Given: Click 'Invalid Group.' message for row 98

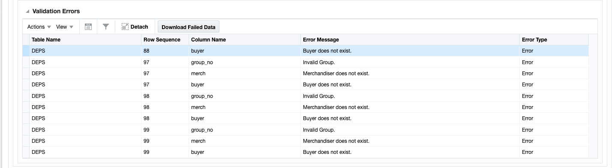Looking at the screenshot, I should [x=319, y=96].
